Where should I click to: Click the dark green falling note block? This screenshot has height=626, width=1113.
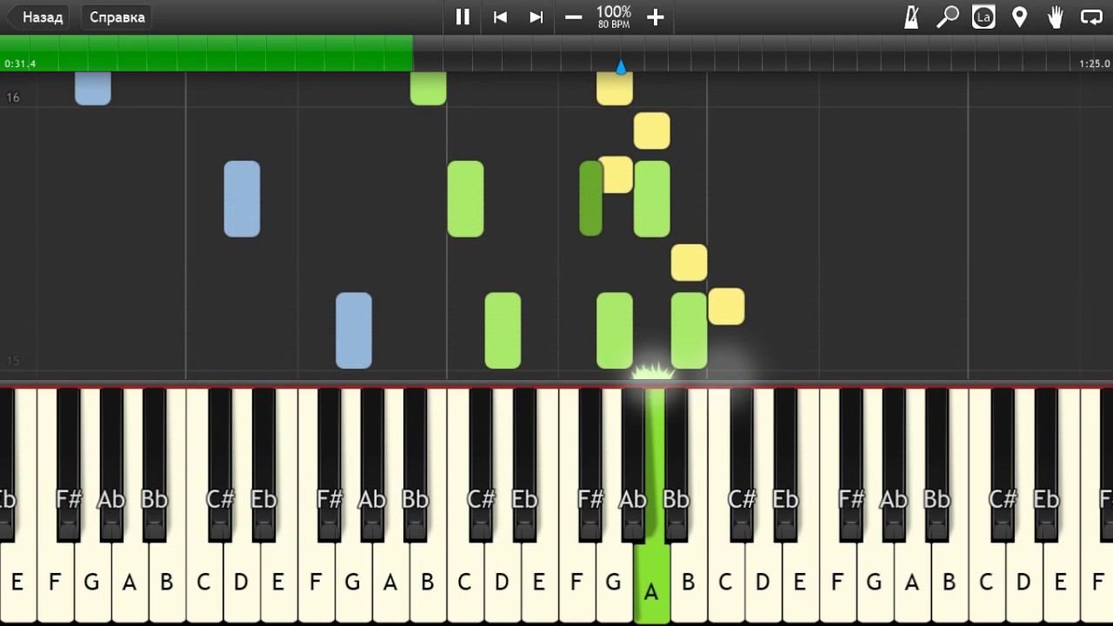pos(590,198)
